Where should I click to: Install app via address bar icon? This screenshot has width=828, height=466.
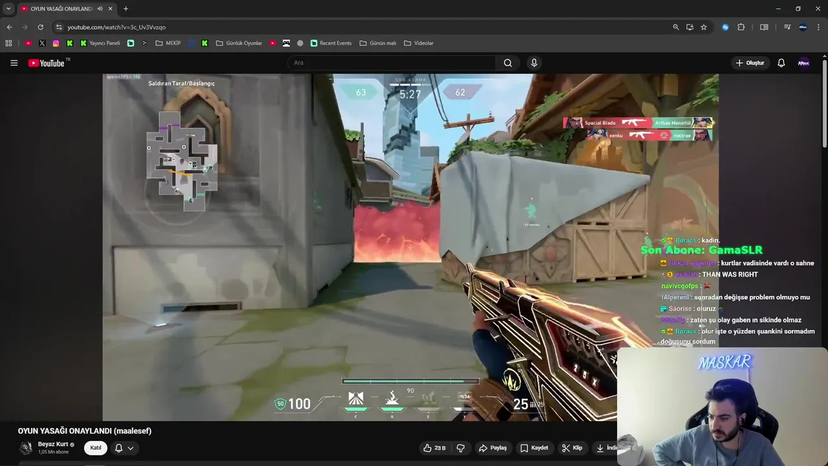(690, 27)
